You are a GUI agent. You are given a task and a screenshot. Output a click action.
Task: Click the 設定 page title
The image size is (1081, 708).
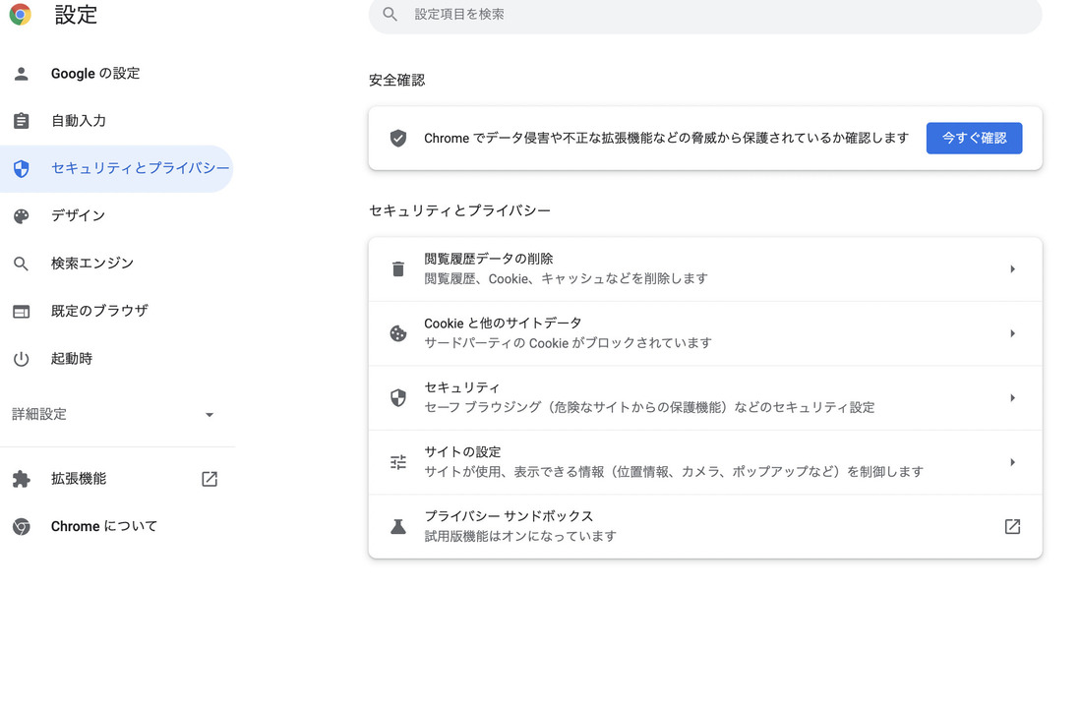(x=76, y=15)
